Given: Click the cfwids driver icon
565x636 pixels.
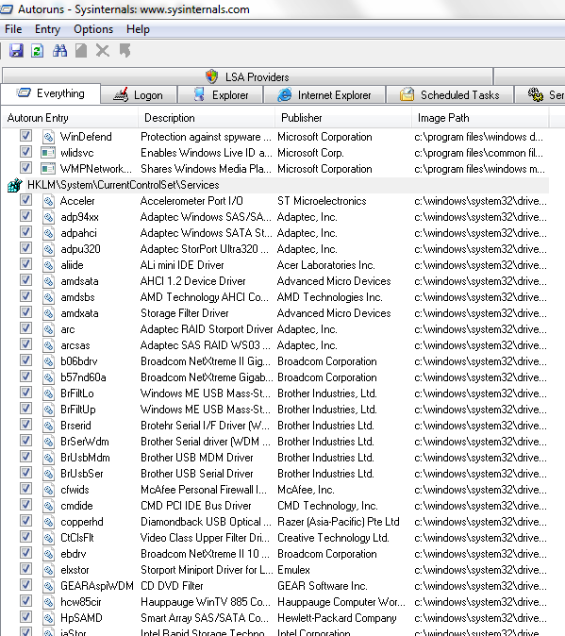Looking at the screenshot, I should (48, 490).
